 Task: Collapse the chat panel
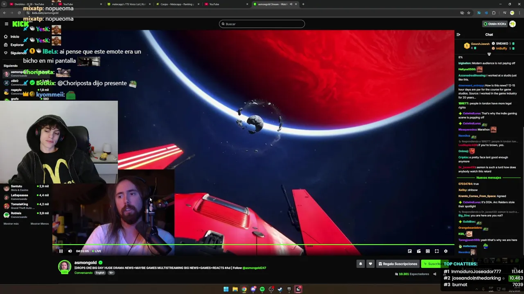pos(458,35)
